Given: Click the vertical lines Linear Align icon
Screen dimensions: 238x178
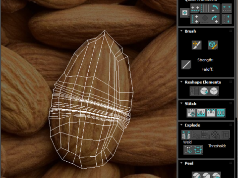Looking at the screenshot, I should tap(205, 8).
